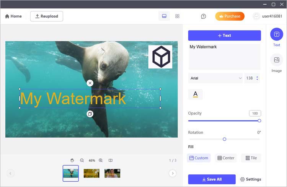
Task: Switch to single image view mode
Action: coord(164,16)
